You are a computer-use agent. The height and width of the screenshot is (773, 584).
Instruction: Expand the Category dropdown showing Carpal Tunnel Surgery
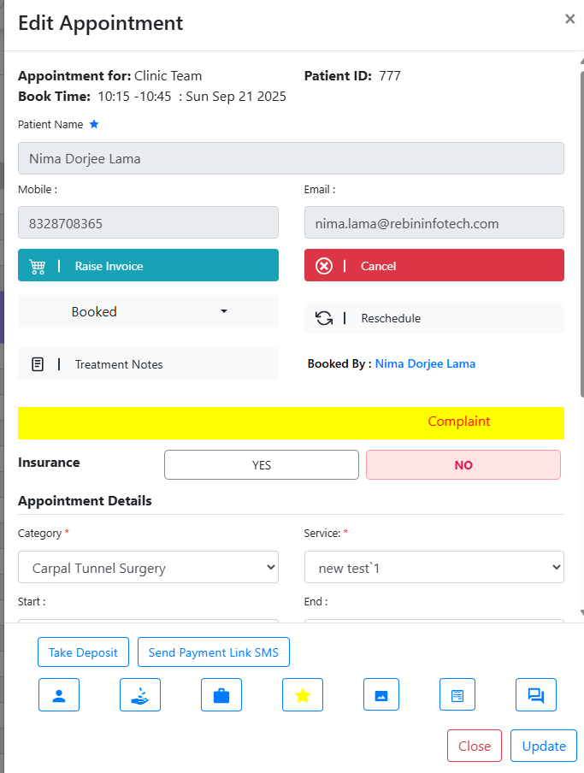click(148, 568)
